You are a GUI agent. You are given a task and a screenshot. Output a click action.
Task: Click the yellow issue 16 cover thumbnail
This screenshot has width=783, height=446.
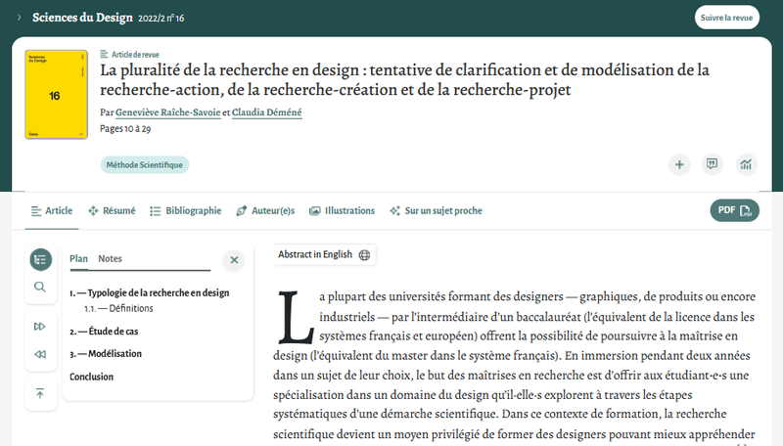(57, 94)
